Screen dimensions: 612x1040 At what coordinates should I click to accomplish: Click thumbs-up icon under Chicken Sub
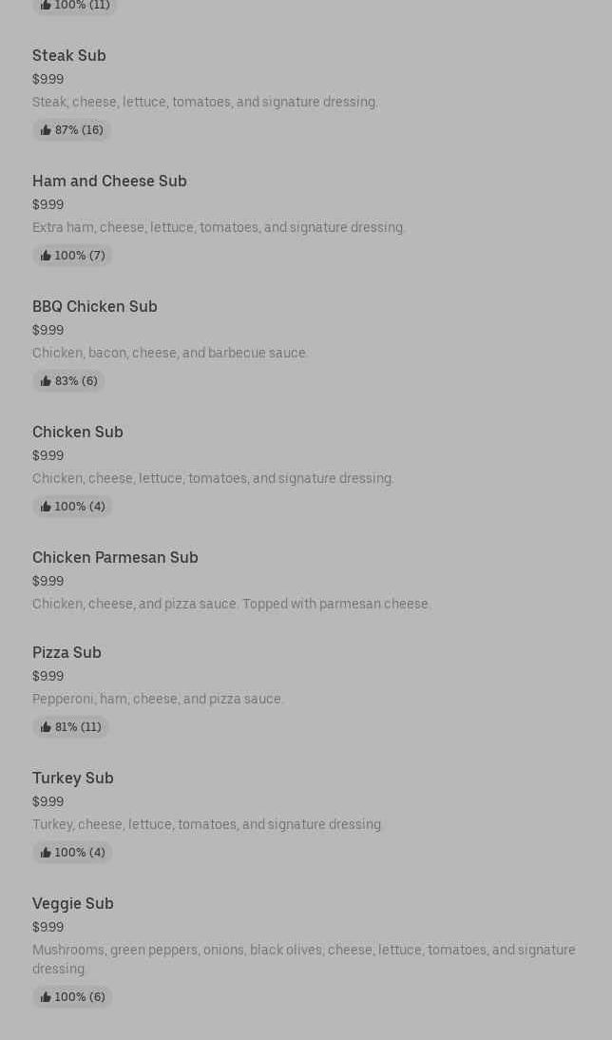tap(46, 507)
